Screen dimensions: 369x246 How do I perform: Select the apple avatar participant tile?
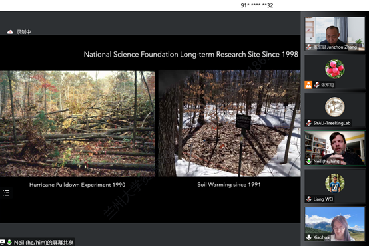point(335,72)
